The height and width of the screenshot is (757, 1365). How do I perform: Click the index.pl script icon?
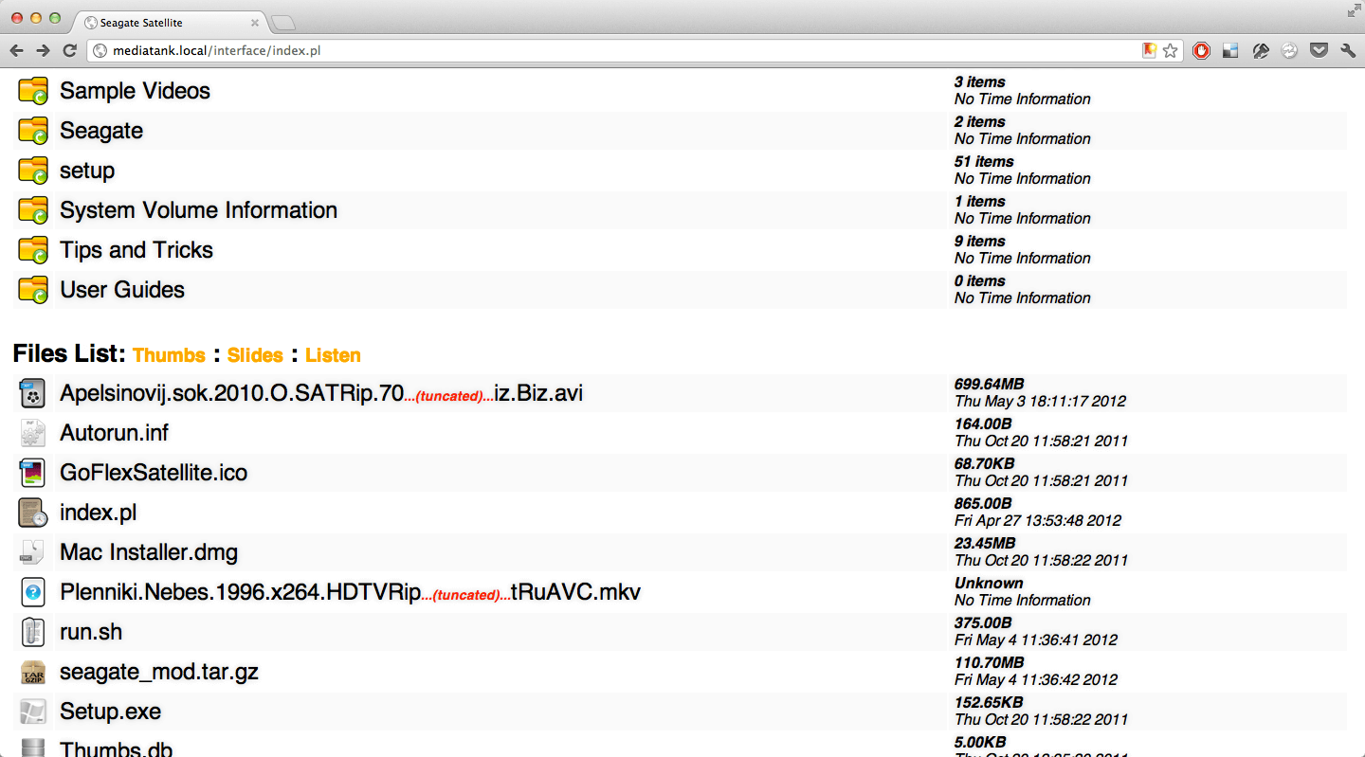33,513
